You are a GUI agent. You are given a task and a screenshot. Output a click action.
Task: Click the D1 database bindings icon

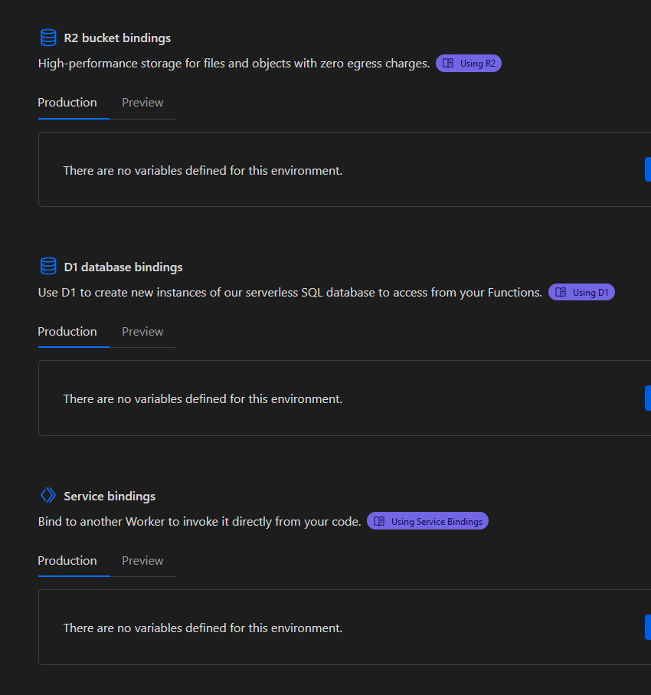[x=48, y=267]
